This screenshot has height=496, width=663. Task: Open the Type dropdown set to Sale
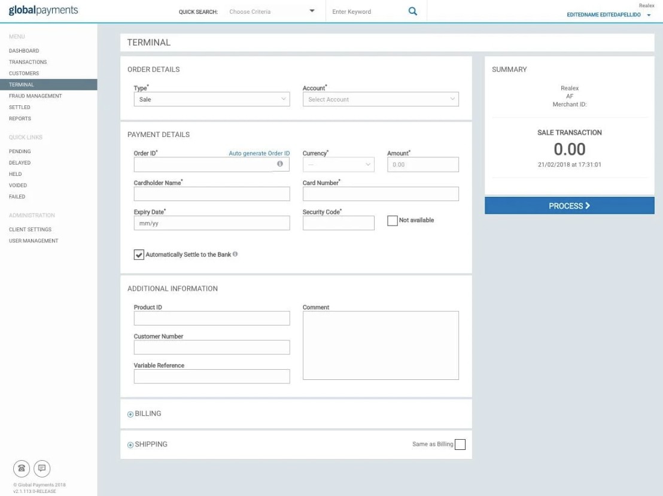(x=211, y=99)
